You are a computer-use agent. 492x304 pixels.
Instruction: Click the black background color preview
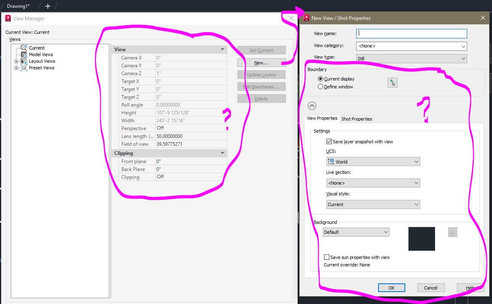(x=421, y=239)
